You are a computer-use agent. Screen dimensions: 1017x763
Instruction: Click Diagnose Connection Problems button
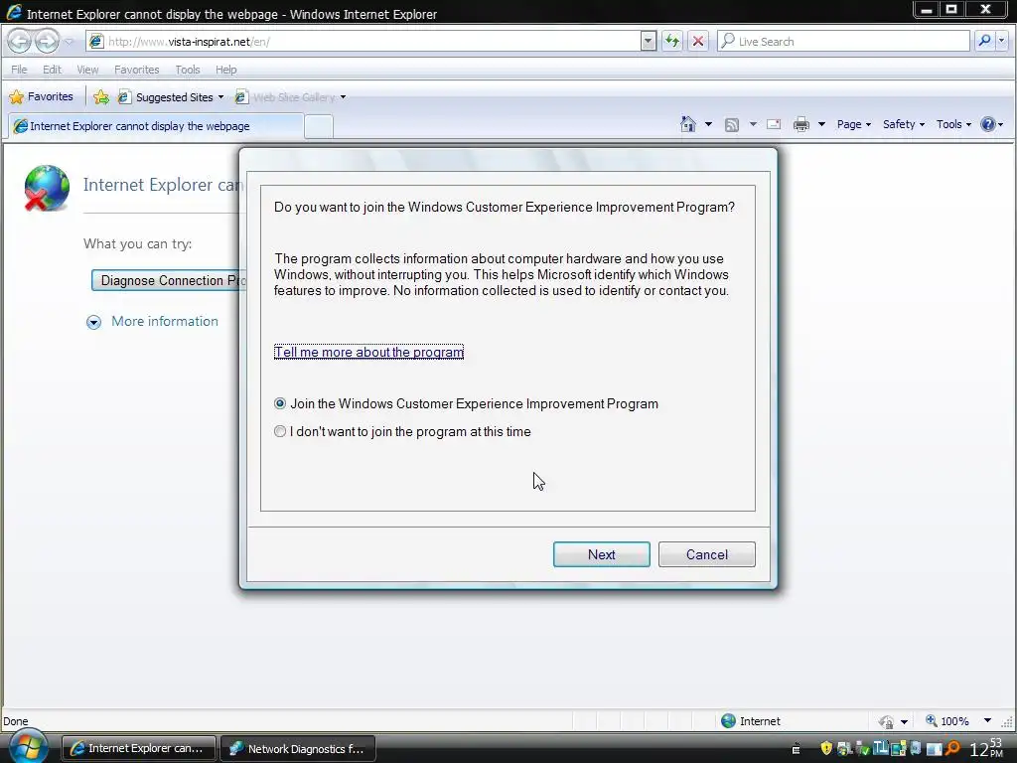(169, 280)
